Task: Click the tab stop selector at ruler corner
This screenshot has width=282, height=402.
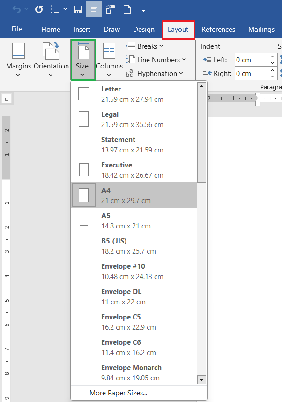Action: [7, 99]
